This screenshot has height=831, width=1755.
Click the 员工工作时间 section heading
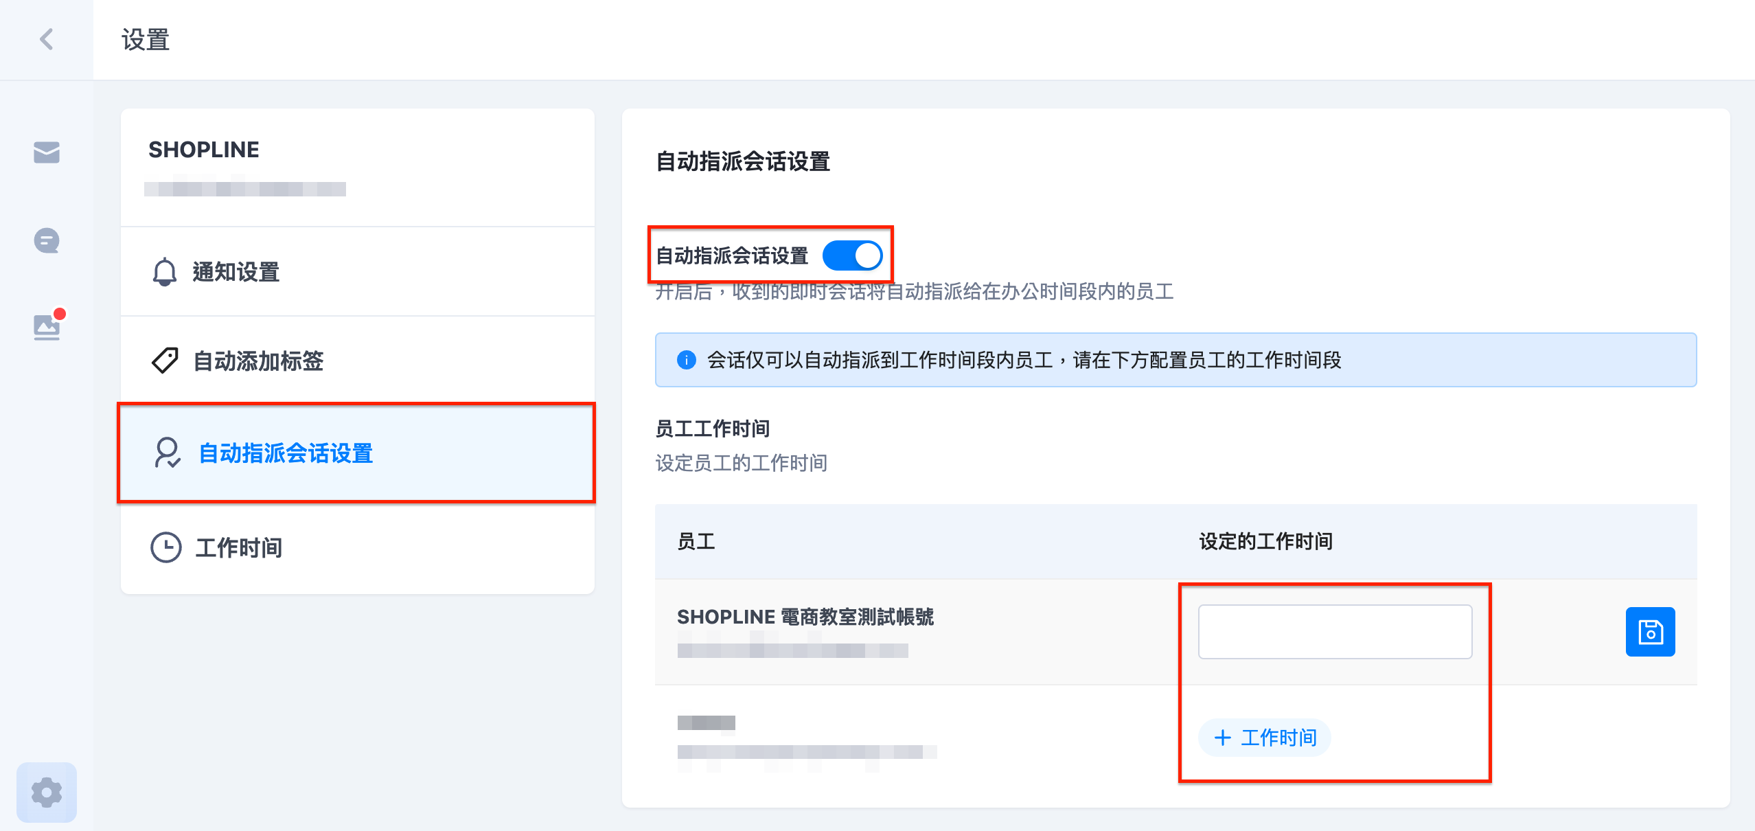tap(712, 429)
